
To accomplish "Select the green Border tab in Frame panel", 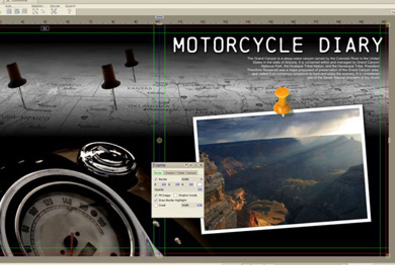I will point(158,173).
